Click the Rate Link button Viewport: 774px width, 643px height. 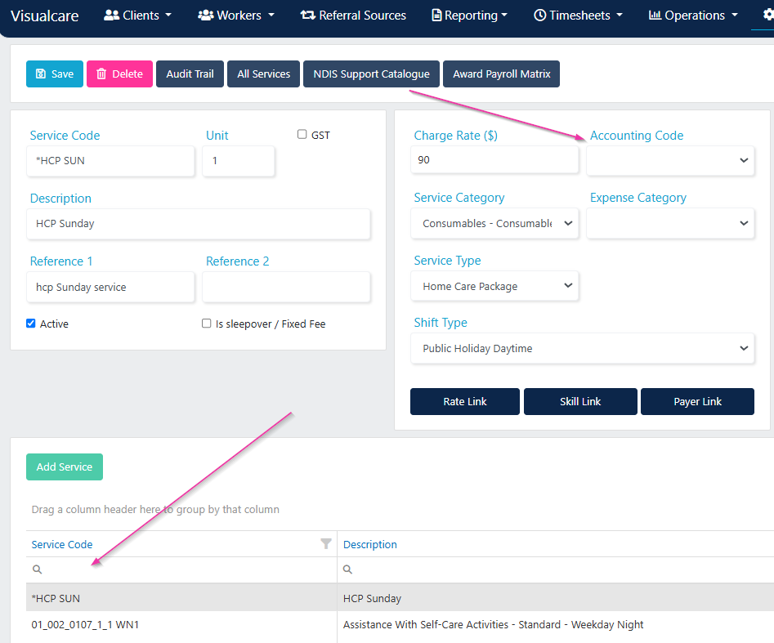pyautogui.click(x=465, y=402)
